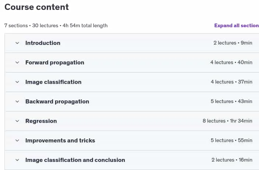This screenshot has height=170, width=259.
Task: Expand the Introduction section chevron
Action: 17,43
